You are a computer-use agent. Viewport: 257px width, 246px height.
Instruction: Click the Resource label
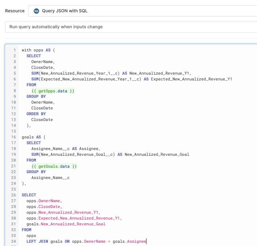coord(15,11)
